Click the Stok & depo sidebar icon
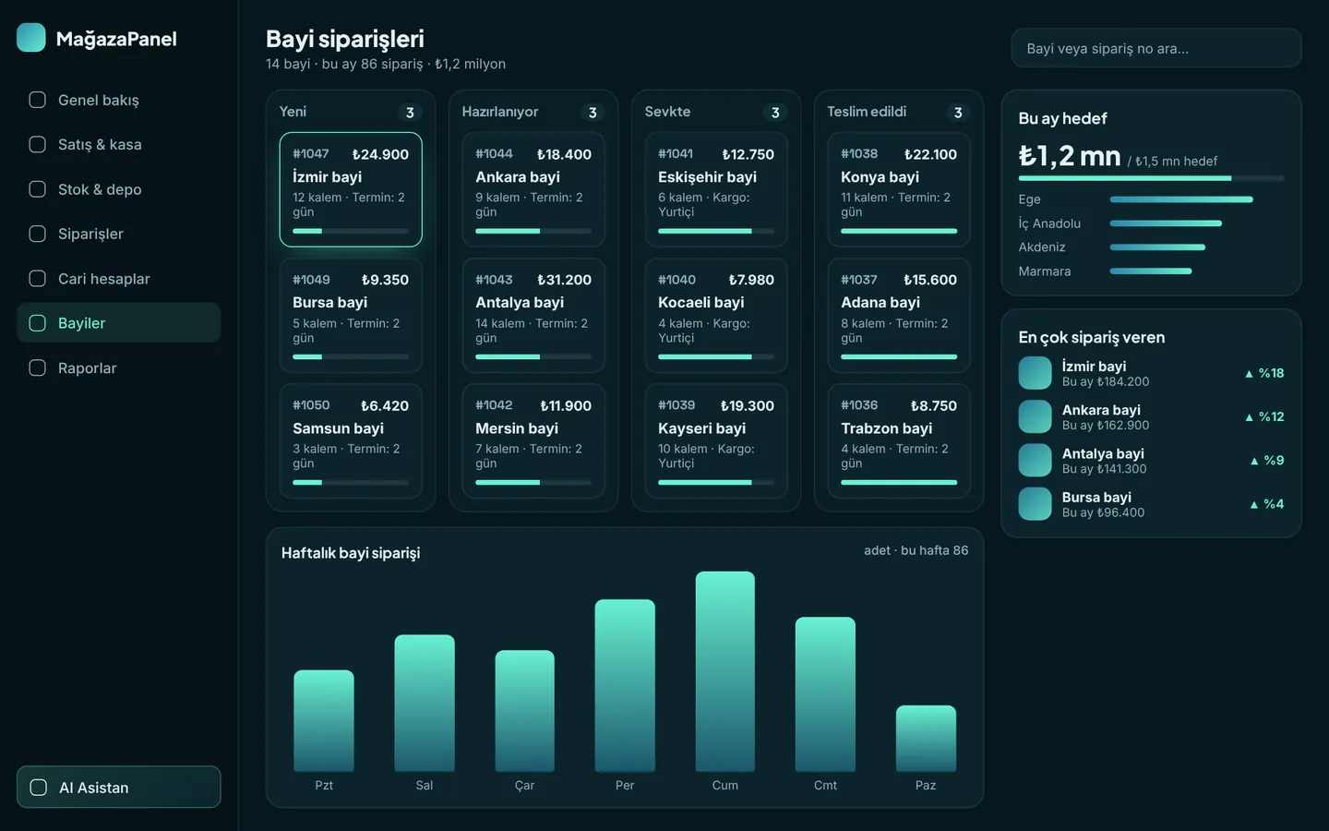 pos(38,189)
